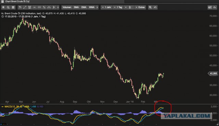
Task: Select the 'Chart Brent Crude Öl [1y]' tab
Action: pos(17,1)
